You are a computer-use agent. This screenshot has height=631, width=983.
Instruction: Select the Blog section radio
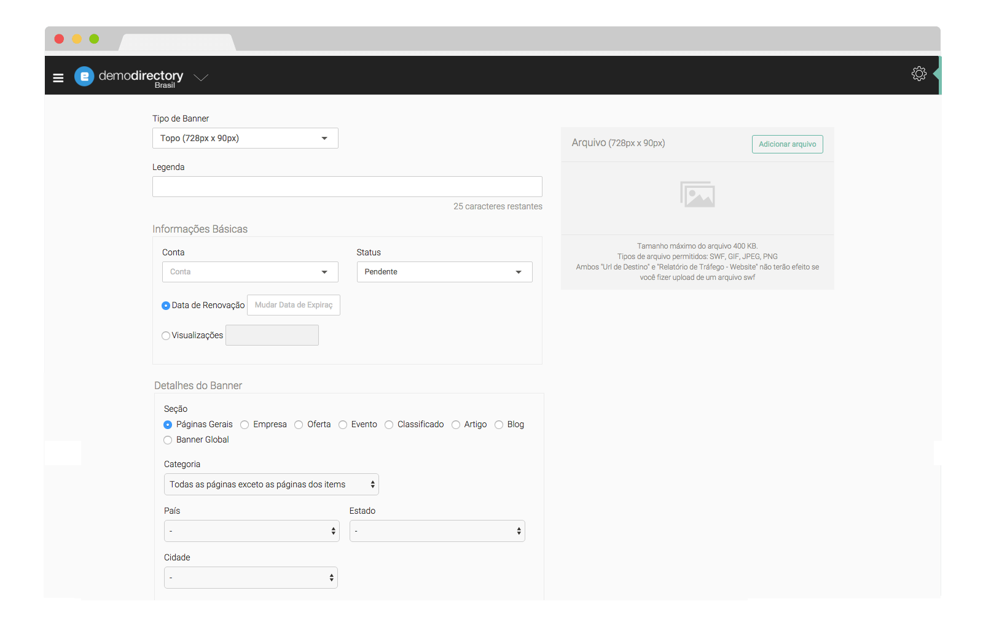499,425
